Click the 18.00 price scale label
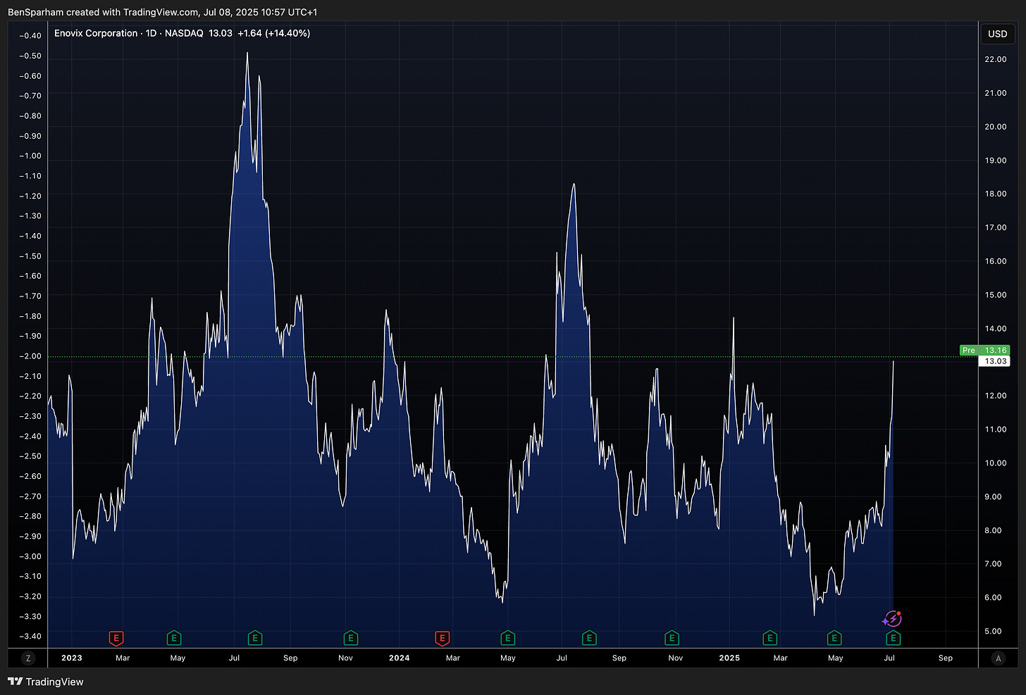The width and height of the screenshot is (1026, 695). click(x=995, y=194)
